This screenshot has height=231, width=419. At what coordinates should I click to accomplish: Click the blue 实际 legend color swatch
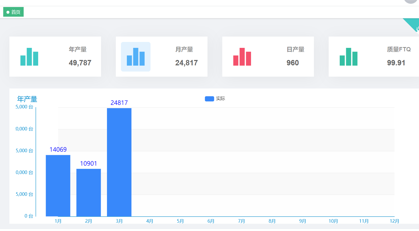point(209,99)
